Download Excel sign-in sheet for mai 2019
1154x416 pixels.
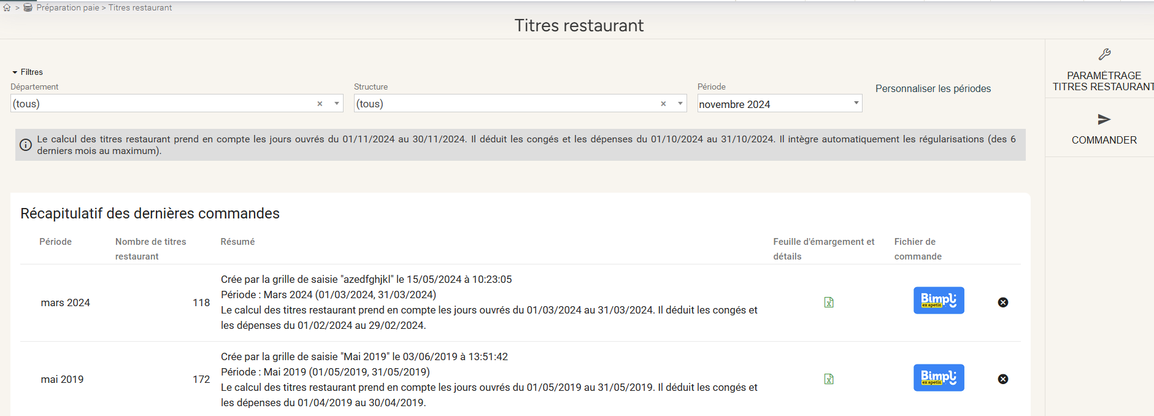[x=829, y=379]
